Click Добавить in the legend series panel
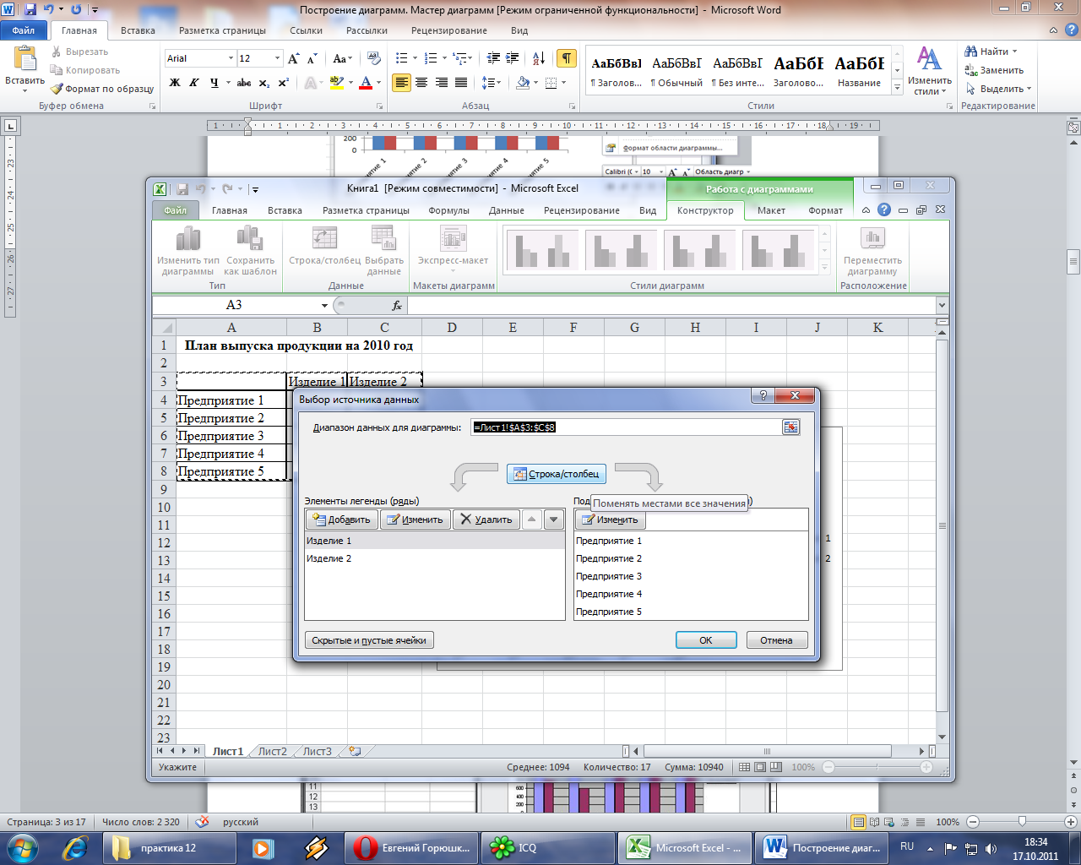Image resolution: width=1081 pixels, height=865 pixels. coord(342,520)
